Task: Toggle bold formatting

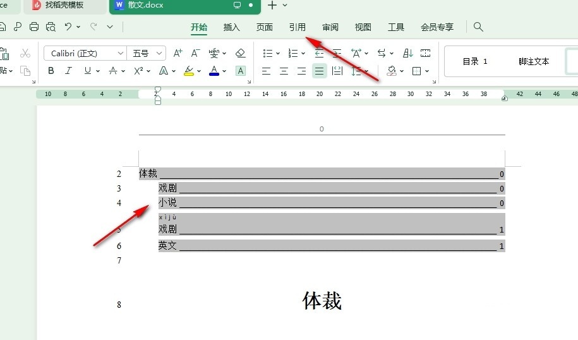Action: (x=51, y=71)
